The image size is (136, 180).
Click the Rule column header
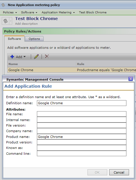pyautogui.click(x=106, y=64)
